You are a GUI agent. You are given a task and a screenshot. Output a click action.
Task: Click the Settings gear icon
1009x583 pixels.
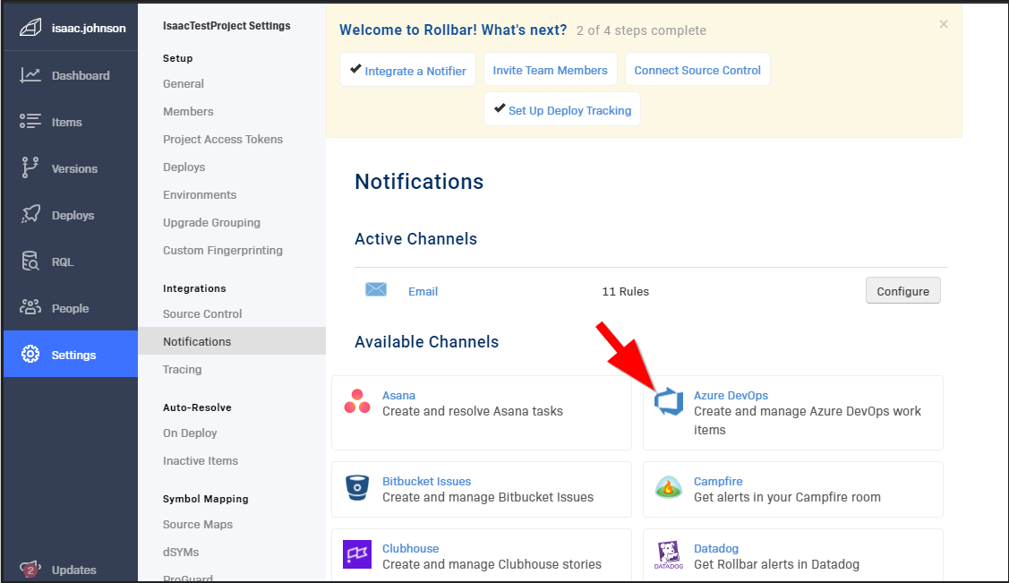click(30, 354)
